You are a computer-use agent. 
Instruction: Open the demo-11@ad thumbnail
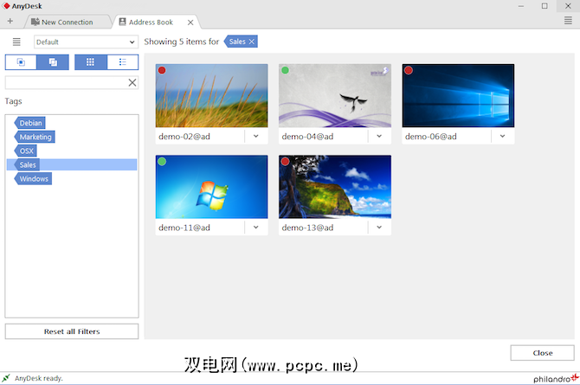point(211,187)
